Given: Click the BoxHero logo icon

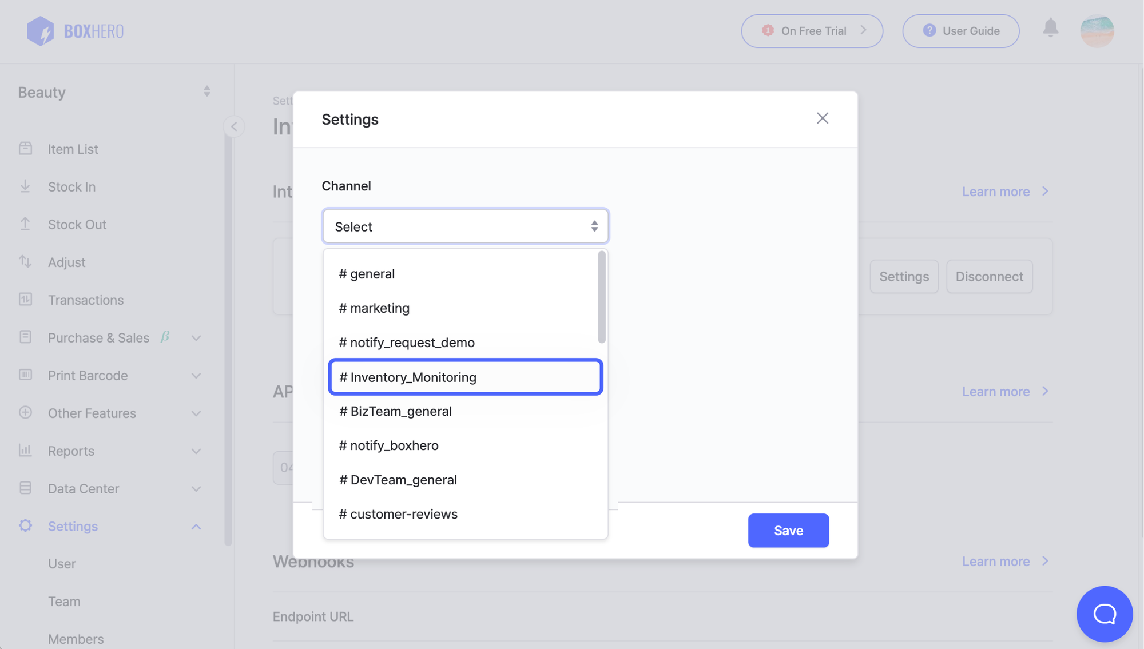Looking at the screenshot, I should [41, 31].
